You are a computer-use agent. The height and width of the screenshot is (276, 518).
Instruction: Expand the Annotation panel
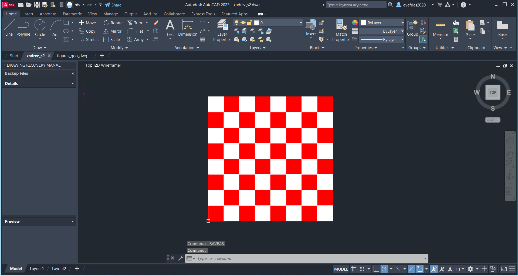(x=187, y=48)
